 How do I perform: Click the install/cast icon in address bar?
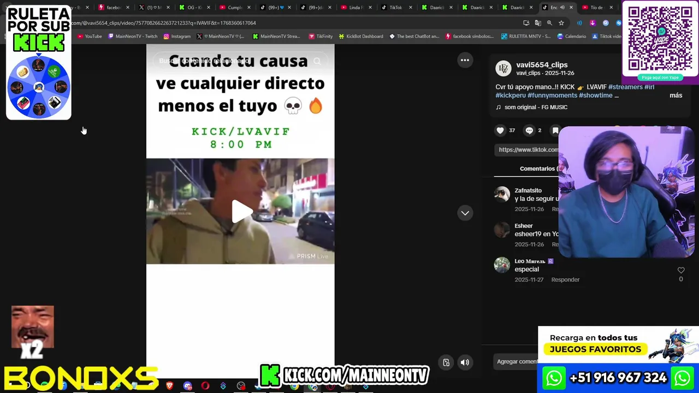coord(526,23)
